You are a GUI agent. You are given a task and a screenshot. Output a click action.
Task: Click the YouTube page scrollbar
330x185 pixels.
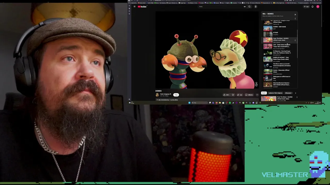321,15
